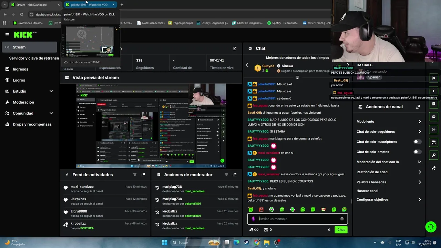Click the wrench icon in right sidebar
Viewport: 441px width, 248px height.
433,155
